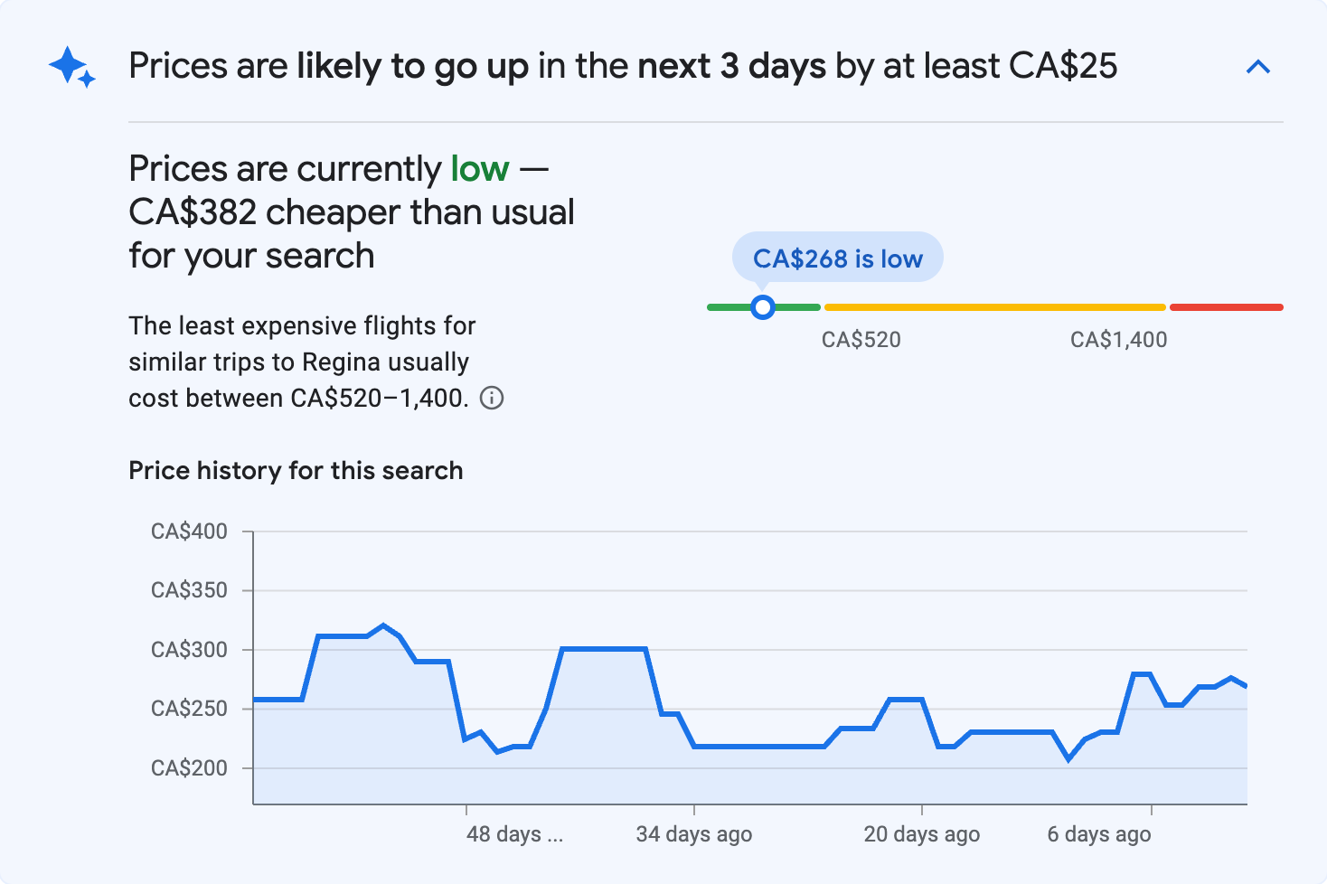This screenshot has width=1327, height=884.
Task: Click the CA$400 axis label on the chart
Action: pyautogui.click(x=190, y=531)
